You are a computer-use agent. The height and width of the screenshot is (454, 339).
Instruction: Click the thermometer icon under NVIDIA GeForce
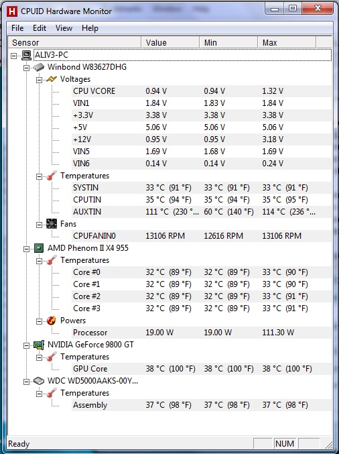52,357
